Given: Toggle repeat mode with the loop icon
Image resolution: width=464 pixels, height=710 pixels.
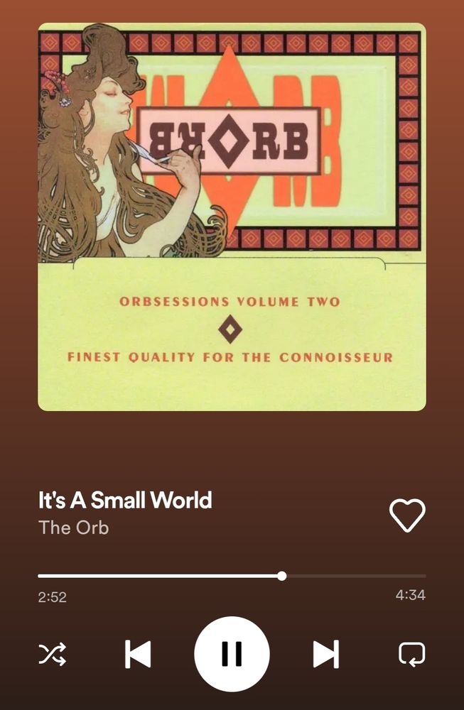Looking at the screenshot, I should (411, 655).
